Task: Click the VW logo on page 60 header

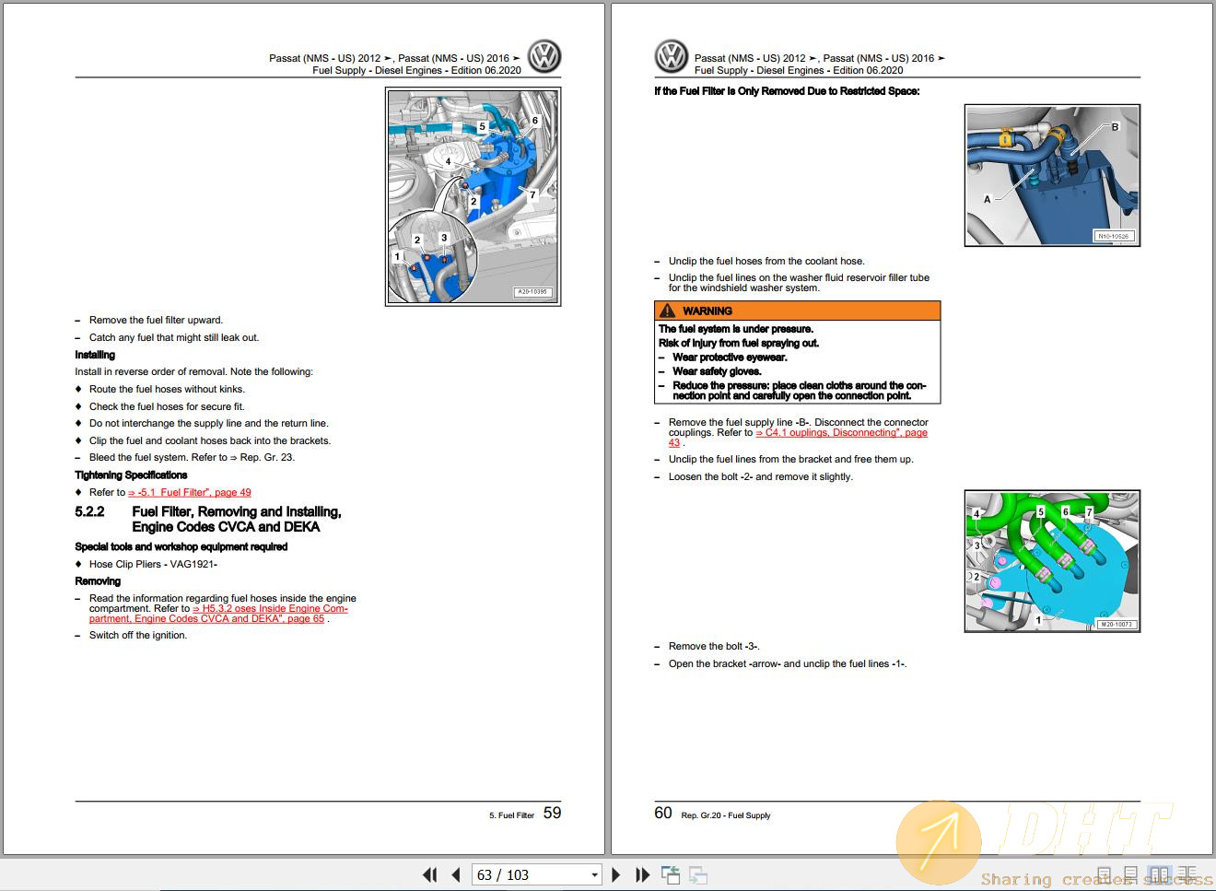Action: pos(671,56)
